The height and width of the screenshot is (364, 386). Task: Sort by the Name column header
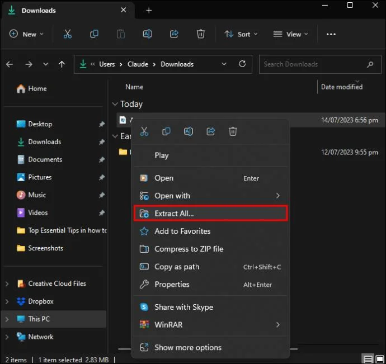(134, 87)
